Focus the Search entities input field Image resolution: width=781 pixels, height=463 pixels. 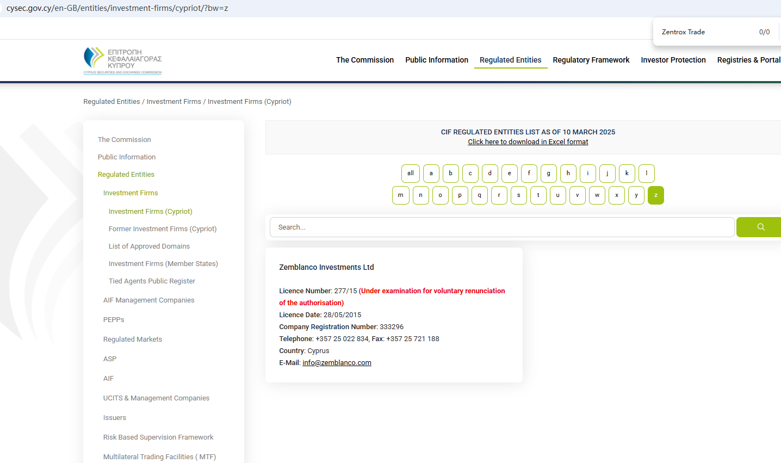(x=502, y=227)
